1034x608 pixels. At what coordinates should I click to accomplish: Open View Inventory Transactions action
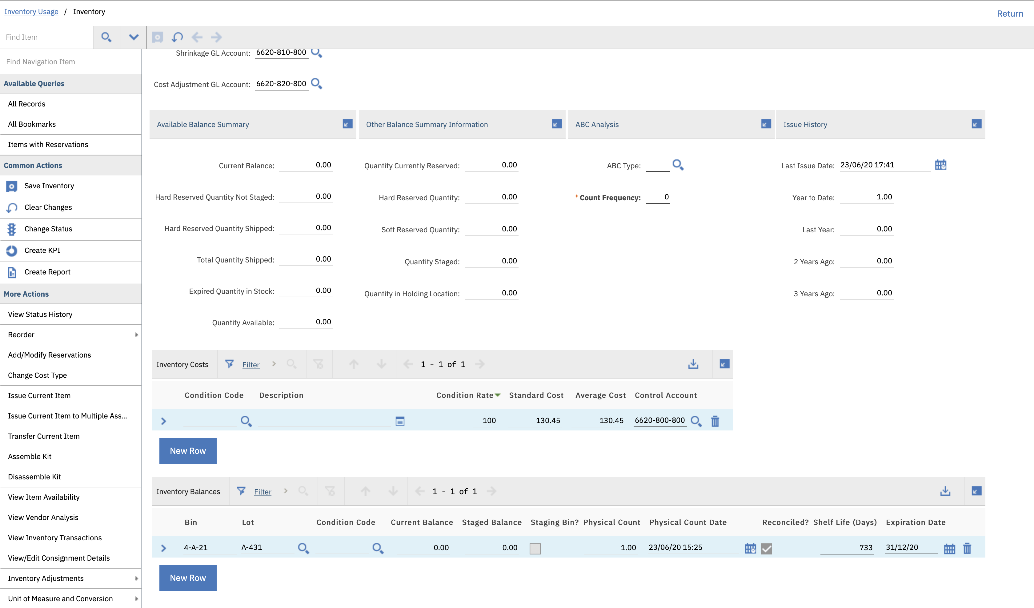(x=54, y=538)
